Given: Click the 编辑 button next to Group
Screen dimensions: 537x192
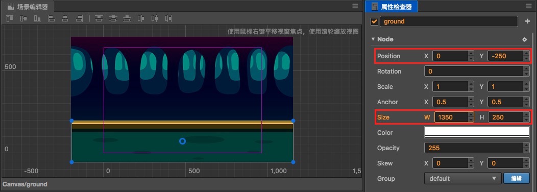Looking at the screenshot, I should tap(517, 178).
